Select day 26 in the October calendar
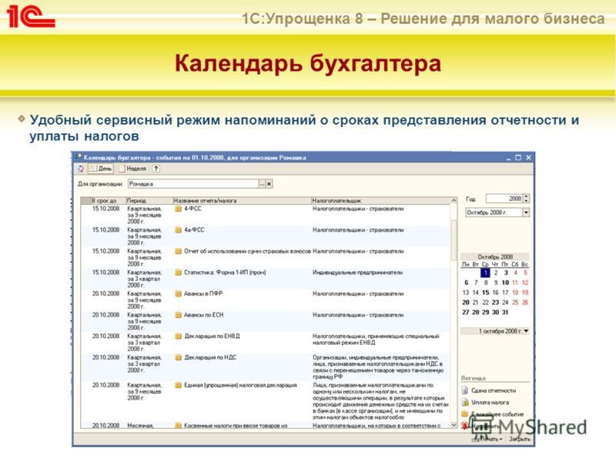 coord(525,302)
